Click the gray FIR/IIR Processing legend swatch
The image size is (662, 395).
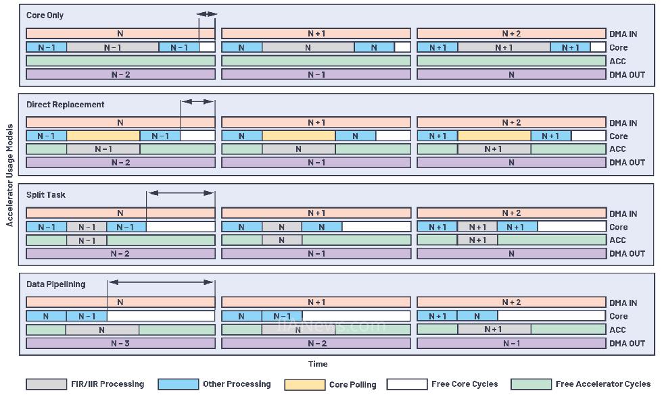pos(45,384)
